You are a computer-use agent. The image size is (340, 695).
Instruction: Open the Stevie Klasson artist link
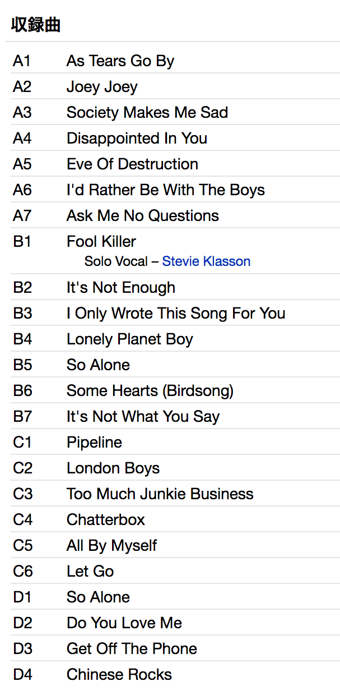click(206, 261)
